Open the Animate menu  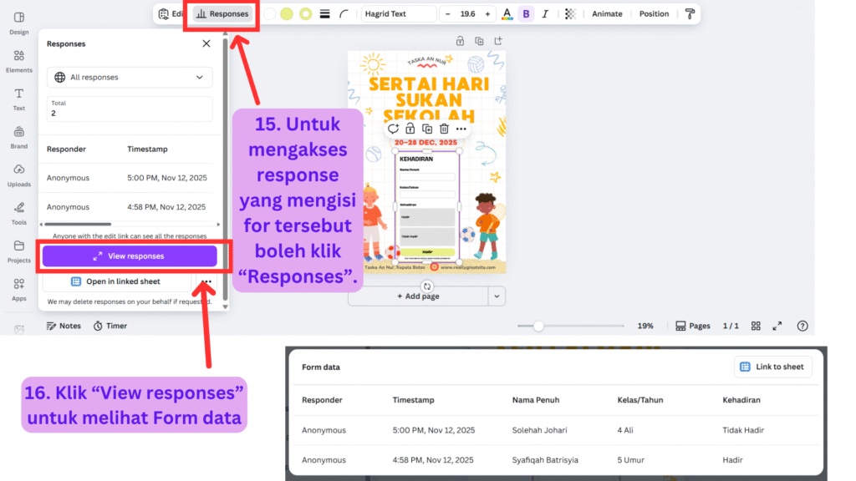point(607,14)
